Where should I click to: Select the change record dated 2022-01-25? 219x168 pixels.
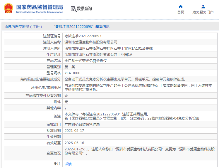(139, 151)
